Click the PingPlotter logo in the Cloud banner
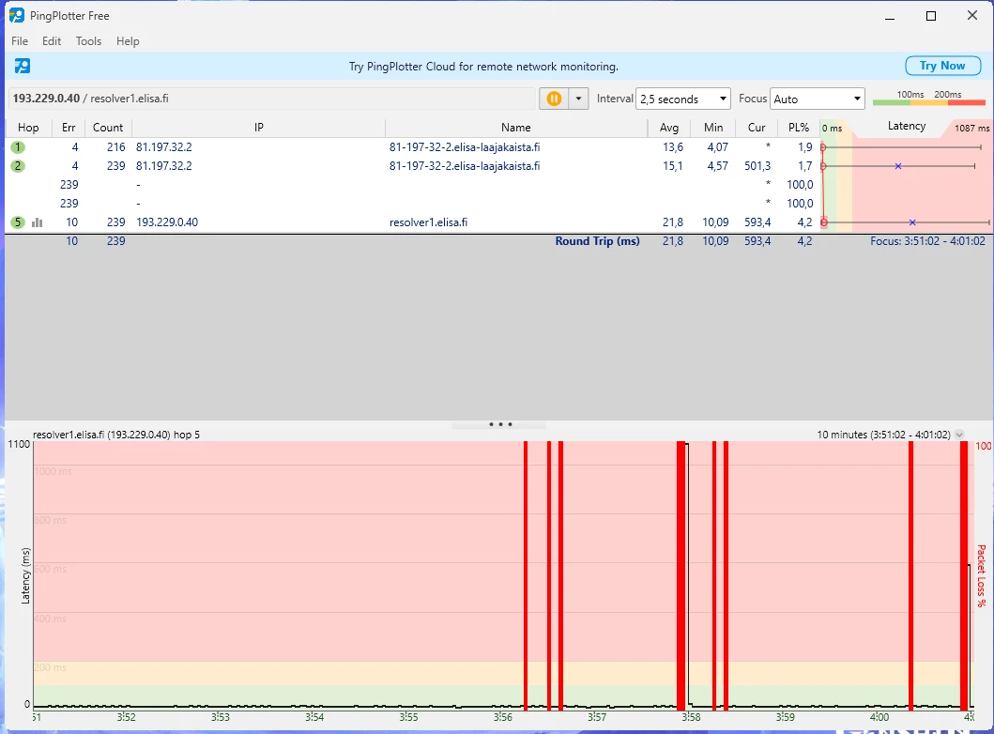Screen dimensions: 994x734 tap(23, 66)
